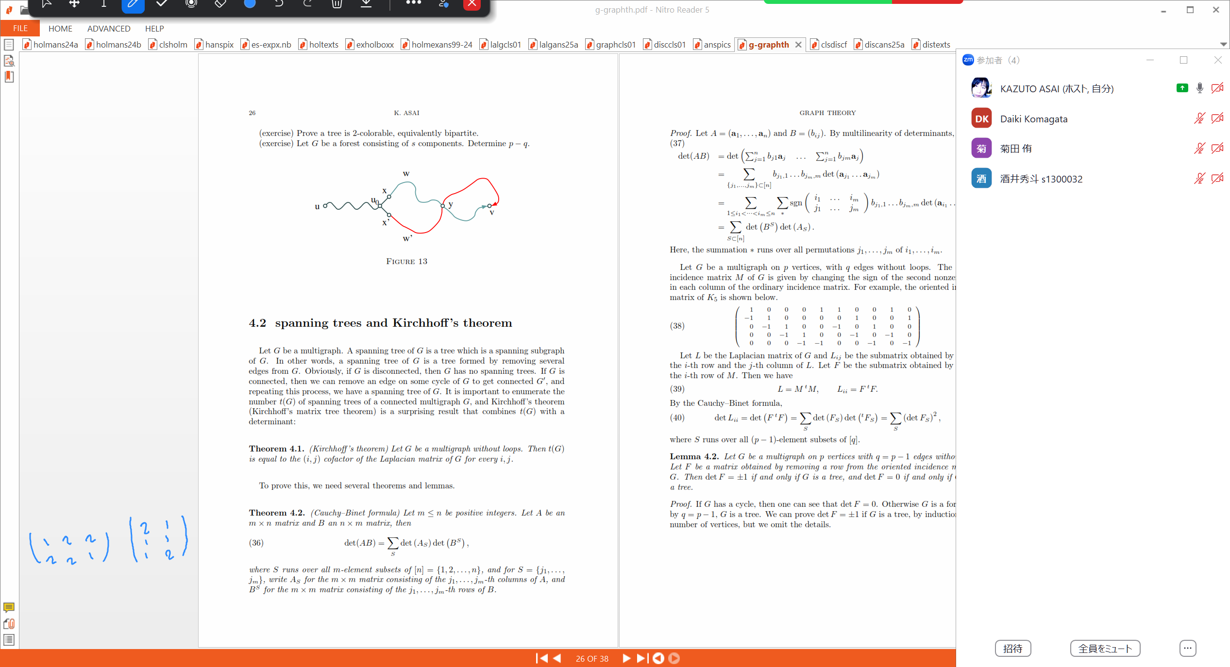Screen dimensions: 1230x667
Task: Toggle KAZUTO ASAI microphone icon
Action: (1199, 88)
